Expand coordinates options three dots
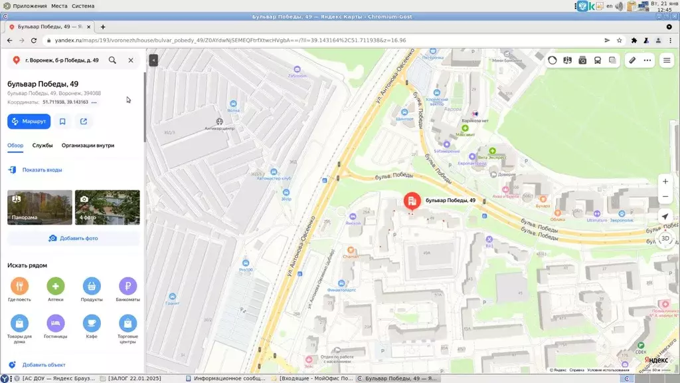Screen dimensions: 680x383 94,102
